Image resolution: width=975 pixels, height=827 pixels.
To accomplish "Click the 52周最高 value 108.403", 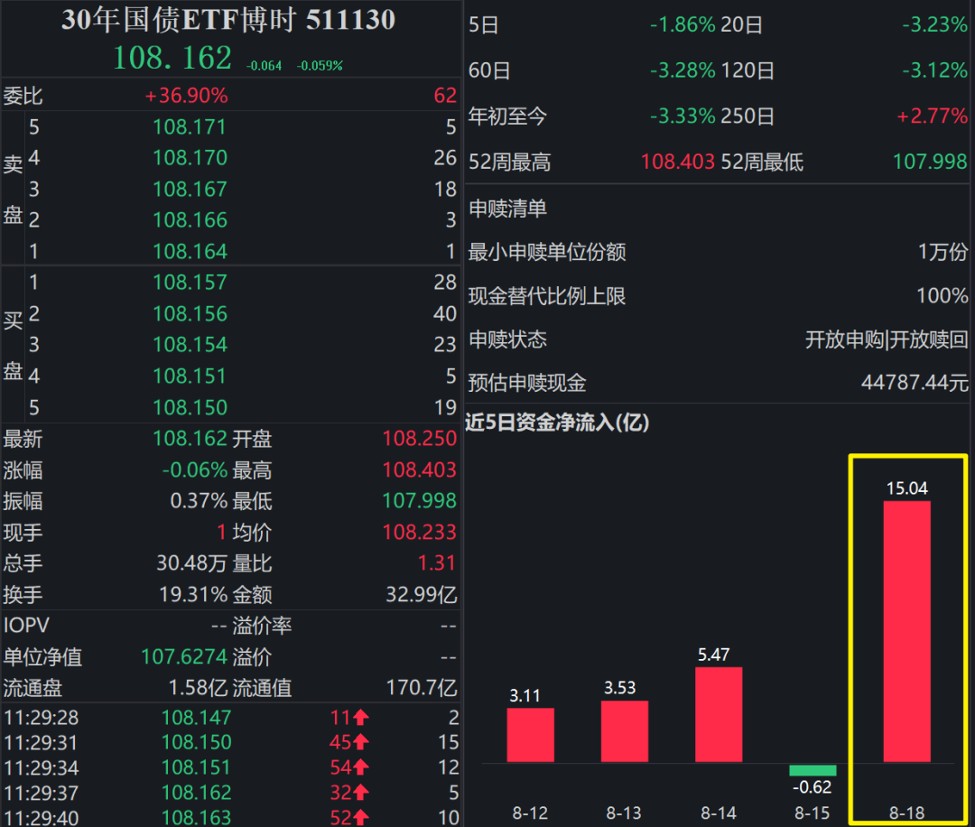I will click(x=678, y=162).
